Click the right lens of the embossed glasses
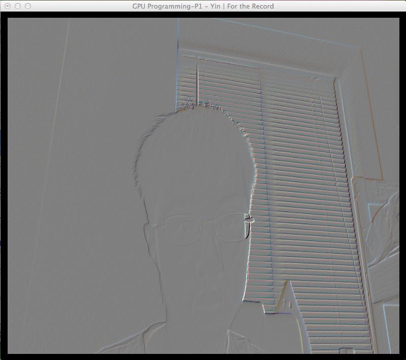 [x=230, y=227]
